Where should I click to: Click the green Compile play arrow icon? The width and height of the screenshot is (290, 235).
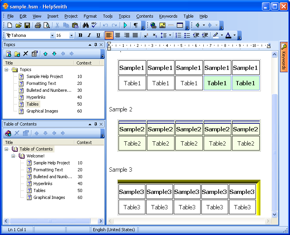pyautogui.click(x=125, y=25)
